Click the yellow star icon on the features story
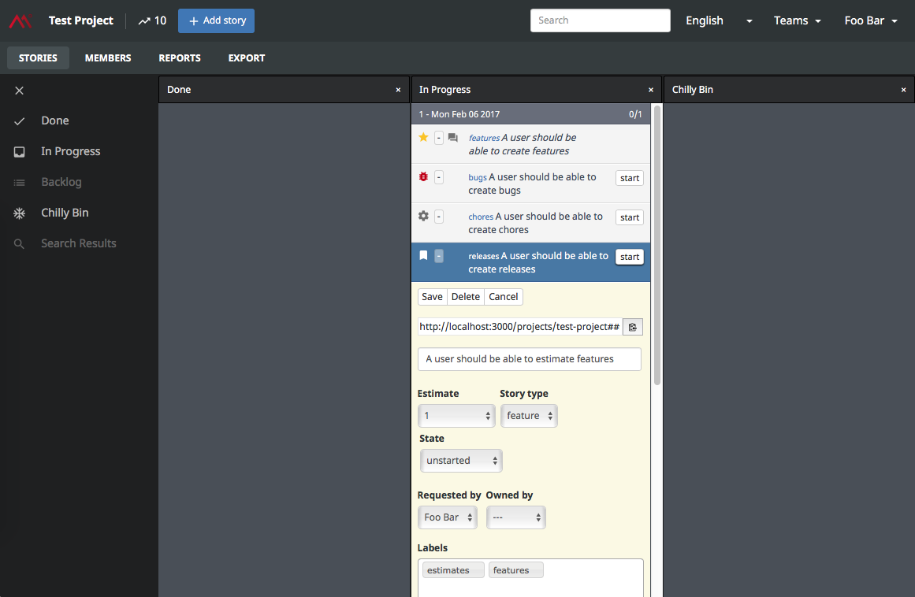Screen dimensions: 915x597 tap(423, 137)
